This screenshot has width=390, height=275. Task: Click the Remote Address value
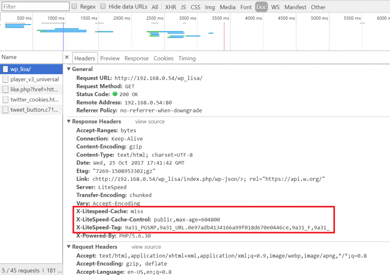[x=148, y=103]
